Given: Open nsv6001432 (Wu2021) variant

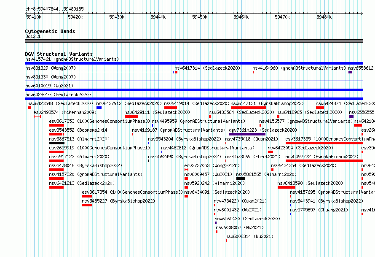Looking at the screenshot, I should point(238,210).
